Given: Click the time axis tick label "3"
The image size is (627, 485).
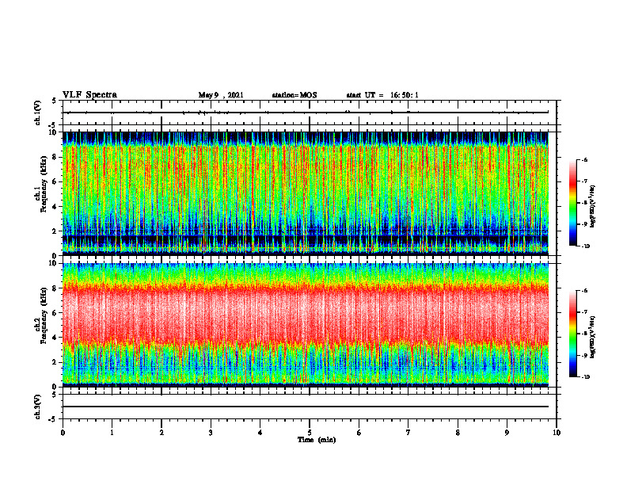Looking at the screenshot, I should [211, 433].
